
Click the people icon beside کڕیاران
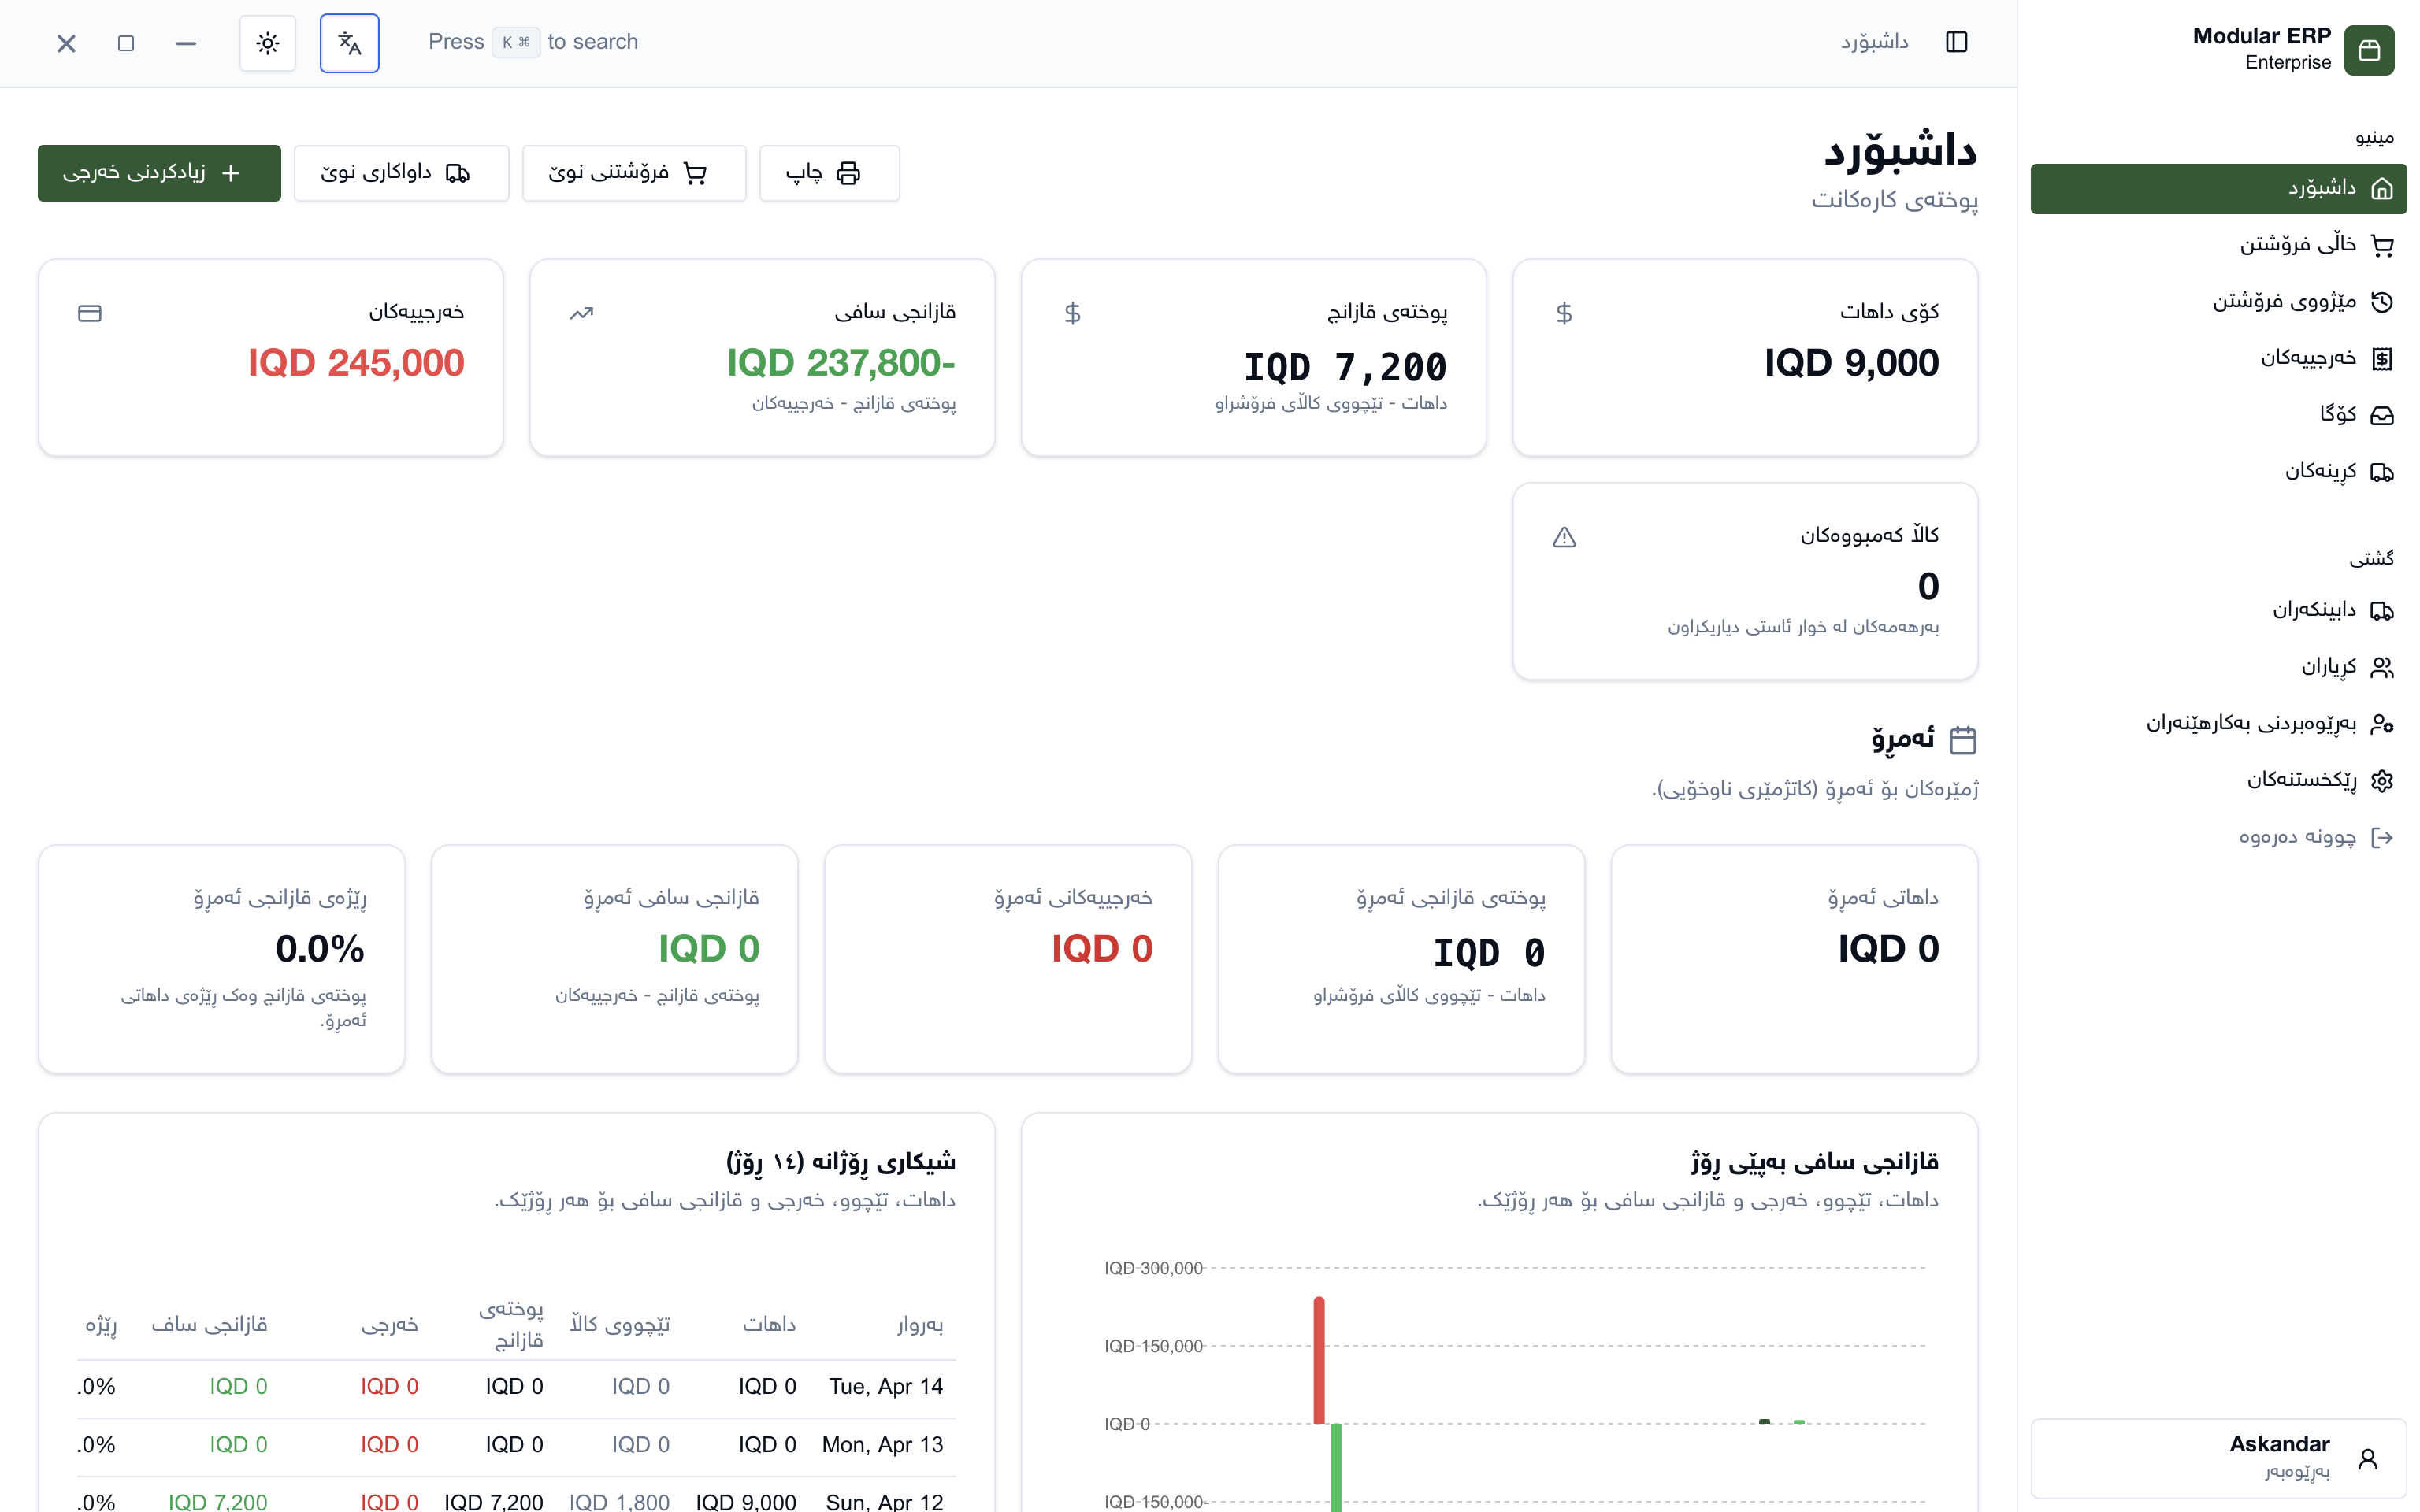[x=2382, y=667]
